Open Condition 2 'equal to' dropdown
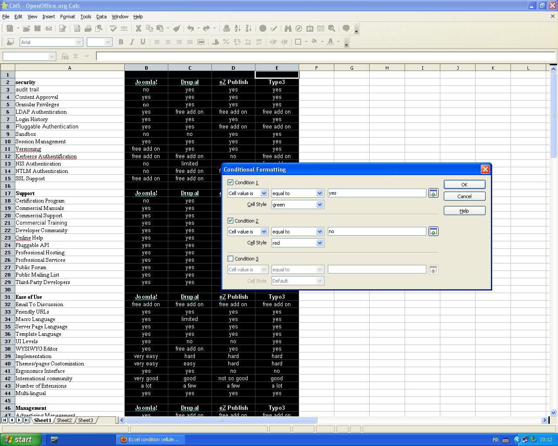The image size is (558, 446). click(x=320, y=232)
